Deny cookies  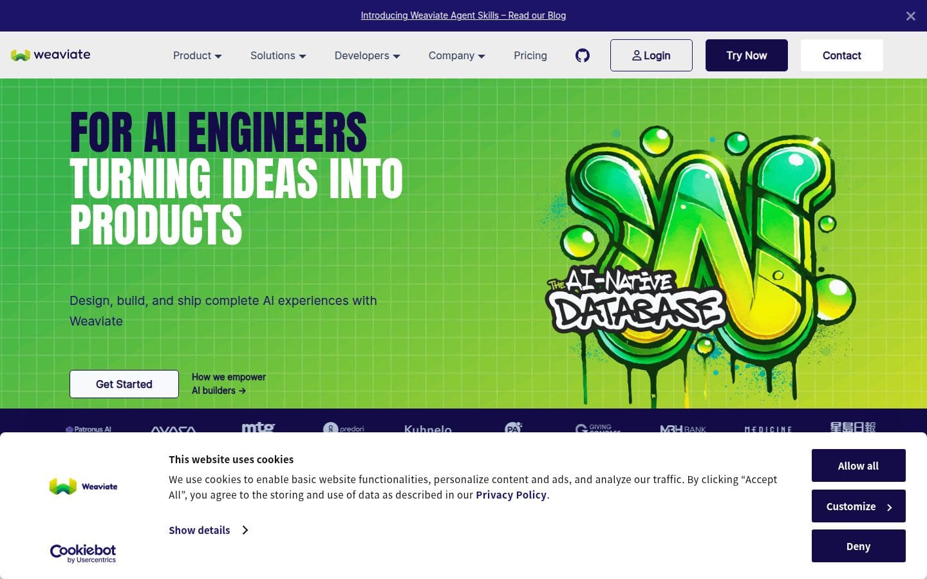point(858,546)
